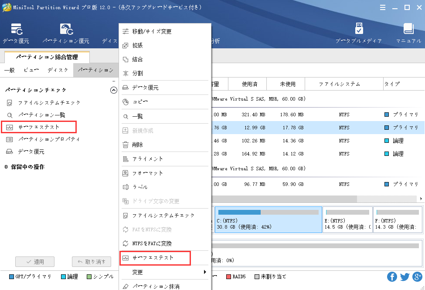This screenshot has width=425, height=290.
Task: Open the Google+ icon at bottom right
Action: 417,277
